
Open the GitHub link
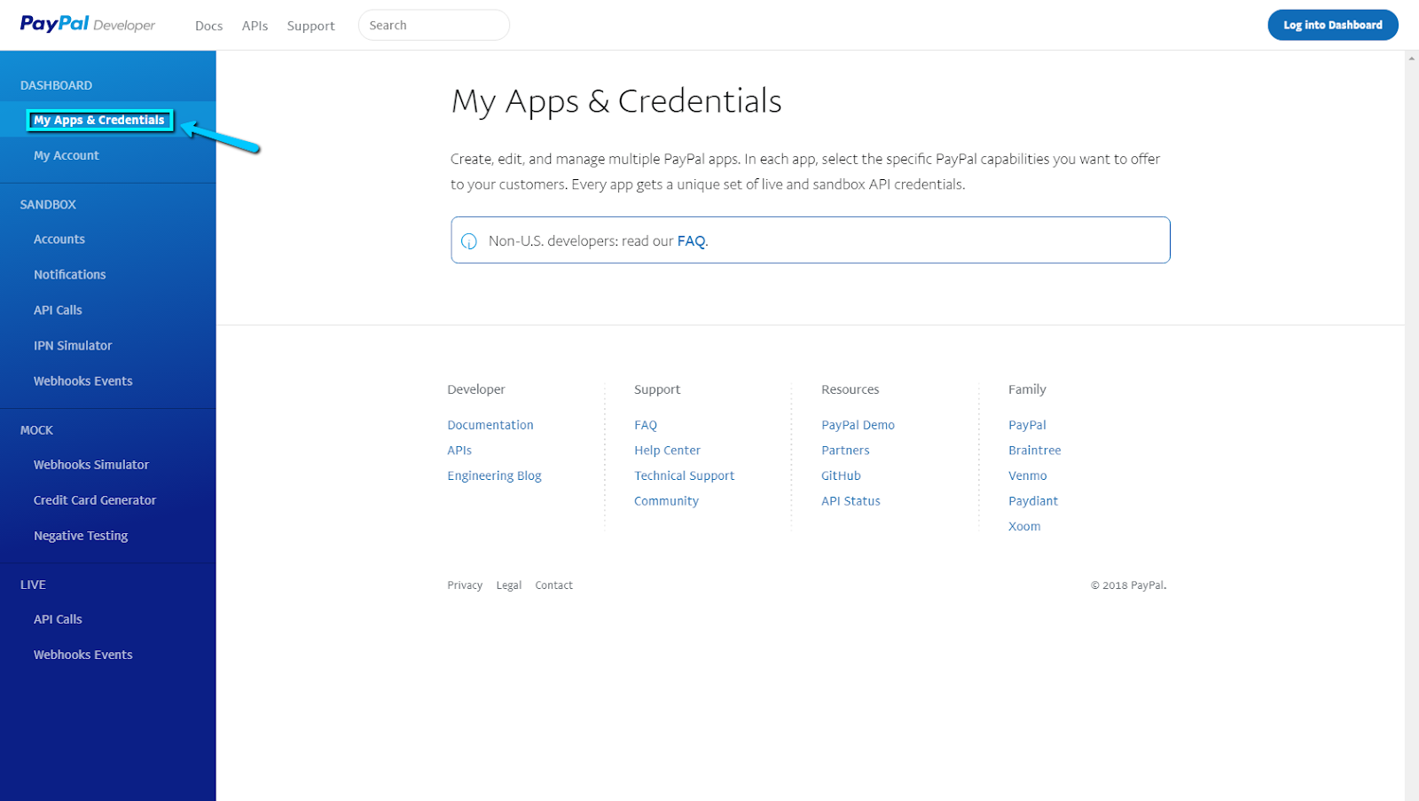(x=841, y=476)
